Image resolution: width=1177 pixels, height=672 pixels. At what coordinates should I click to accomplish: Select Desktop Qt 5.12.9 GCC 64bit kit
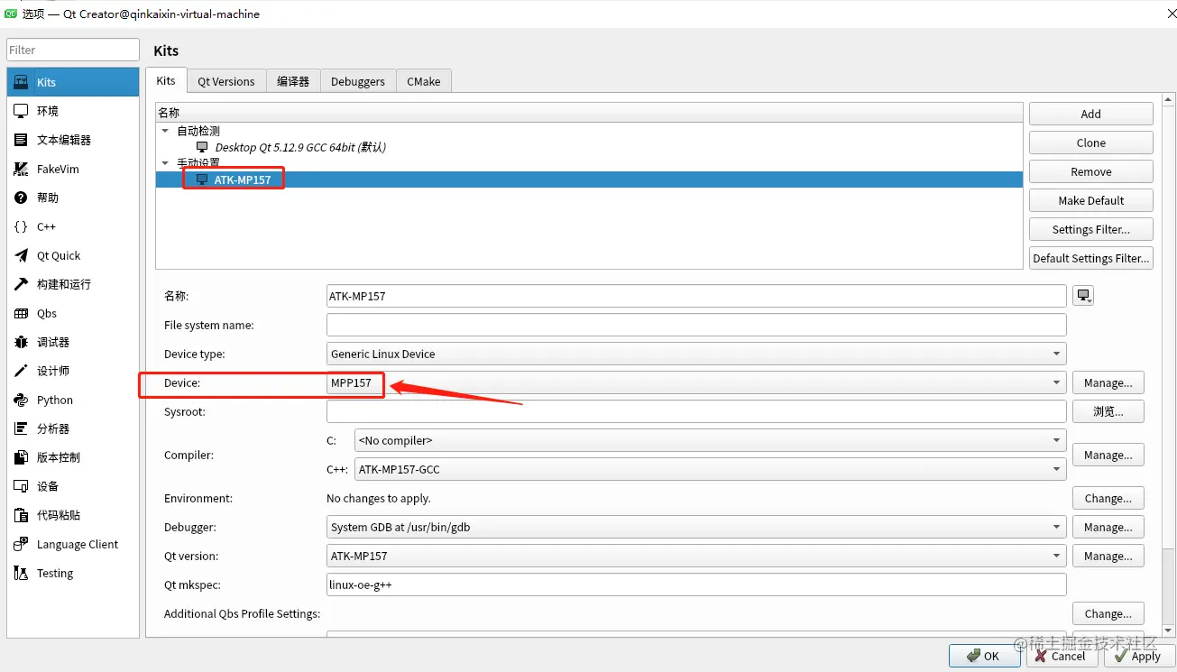(300, 147)
